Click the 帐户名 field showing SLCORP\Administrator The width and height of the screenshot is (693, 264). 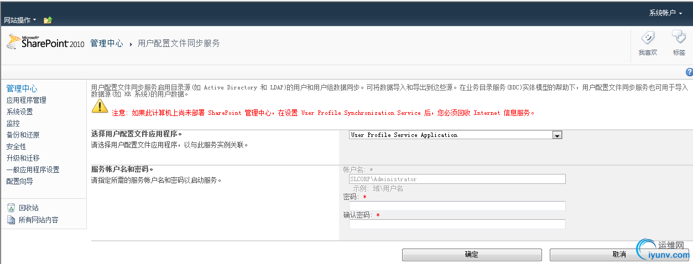457,179
